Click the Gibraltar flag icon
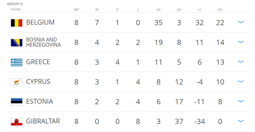Image resolution: width=255 pixels, height=132 pixels. tap(16, 122)
